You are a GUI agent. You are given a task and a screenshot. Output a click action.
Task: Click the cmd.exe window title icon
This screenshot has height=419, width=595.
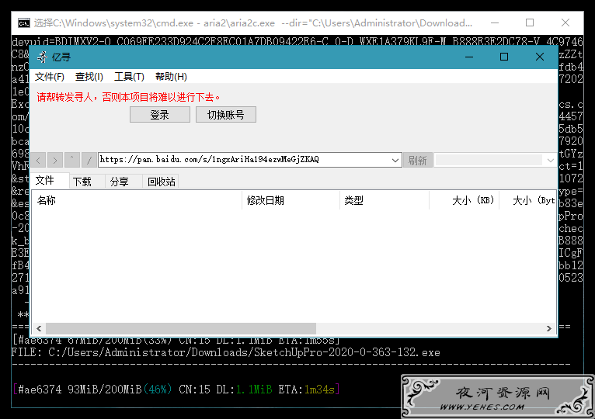[23, 23]
